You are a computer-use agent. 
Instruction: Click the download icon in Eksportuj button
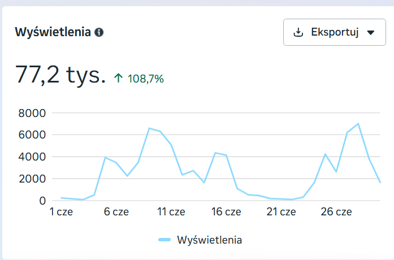point(298,32)
